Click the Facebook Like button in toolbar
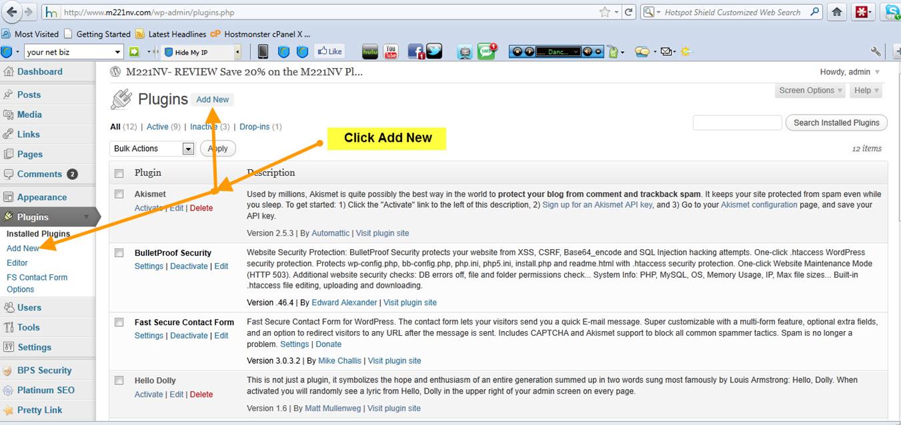Image resolution: width=901 pixels, height=425 pixels. click(329, 51)
